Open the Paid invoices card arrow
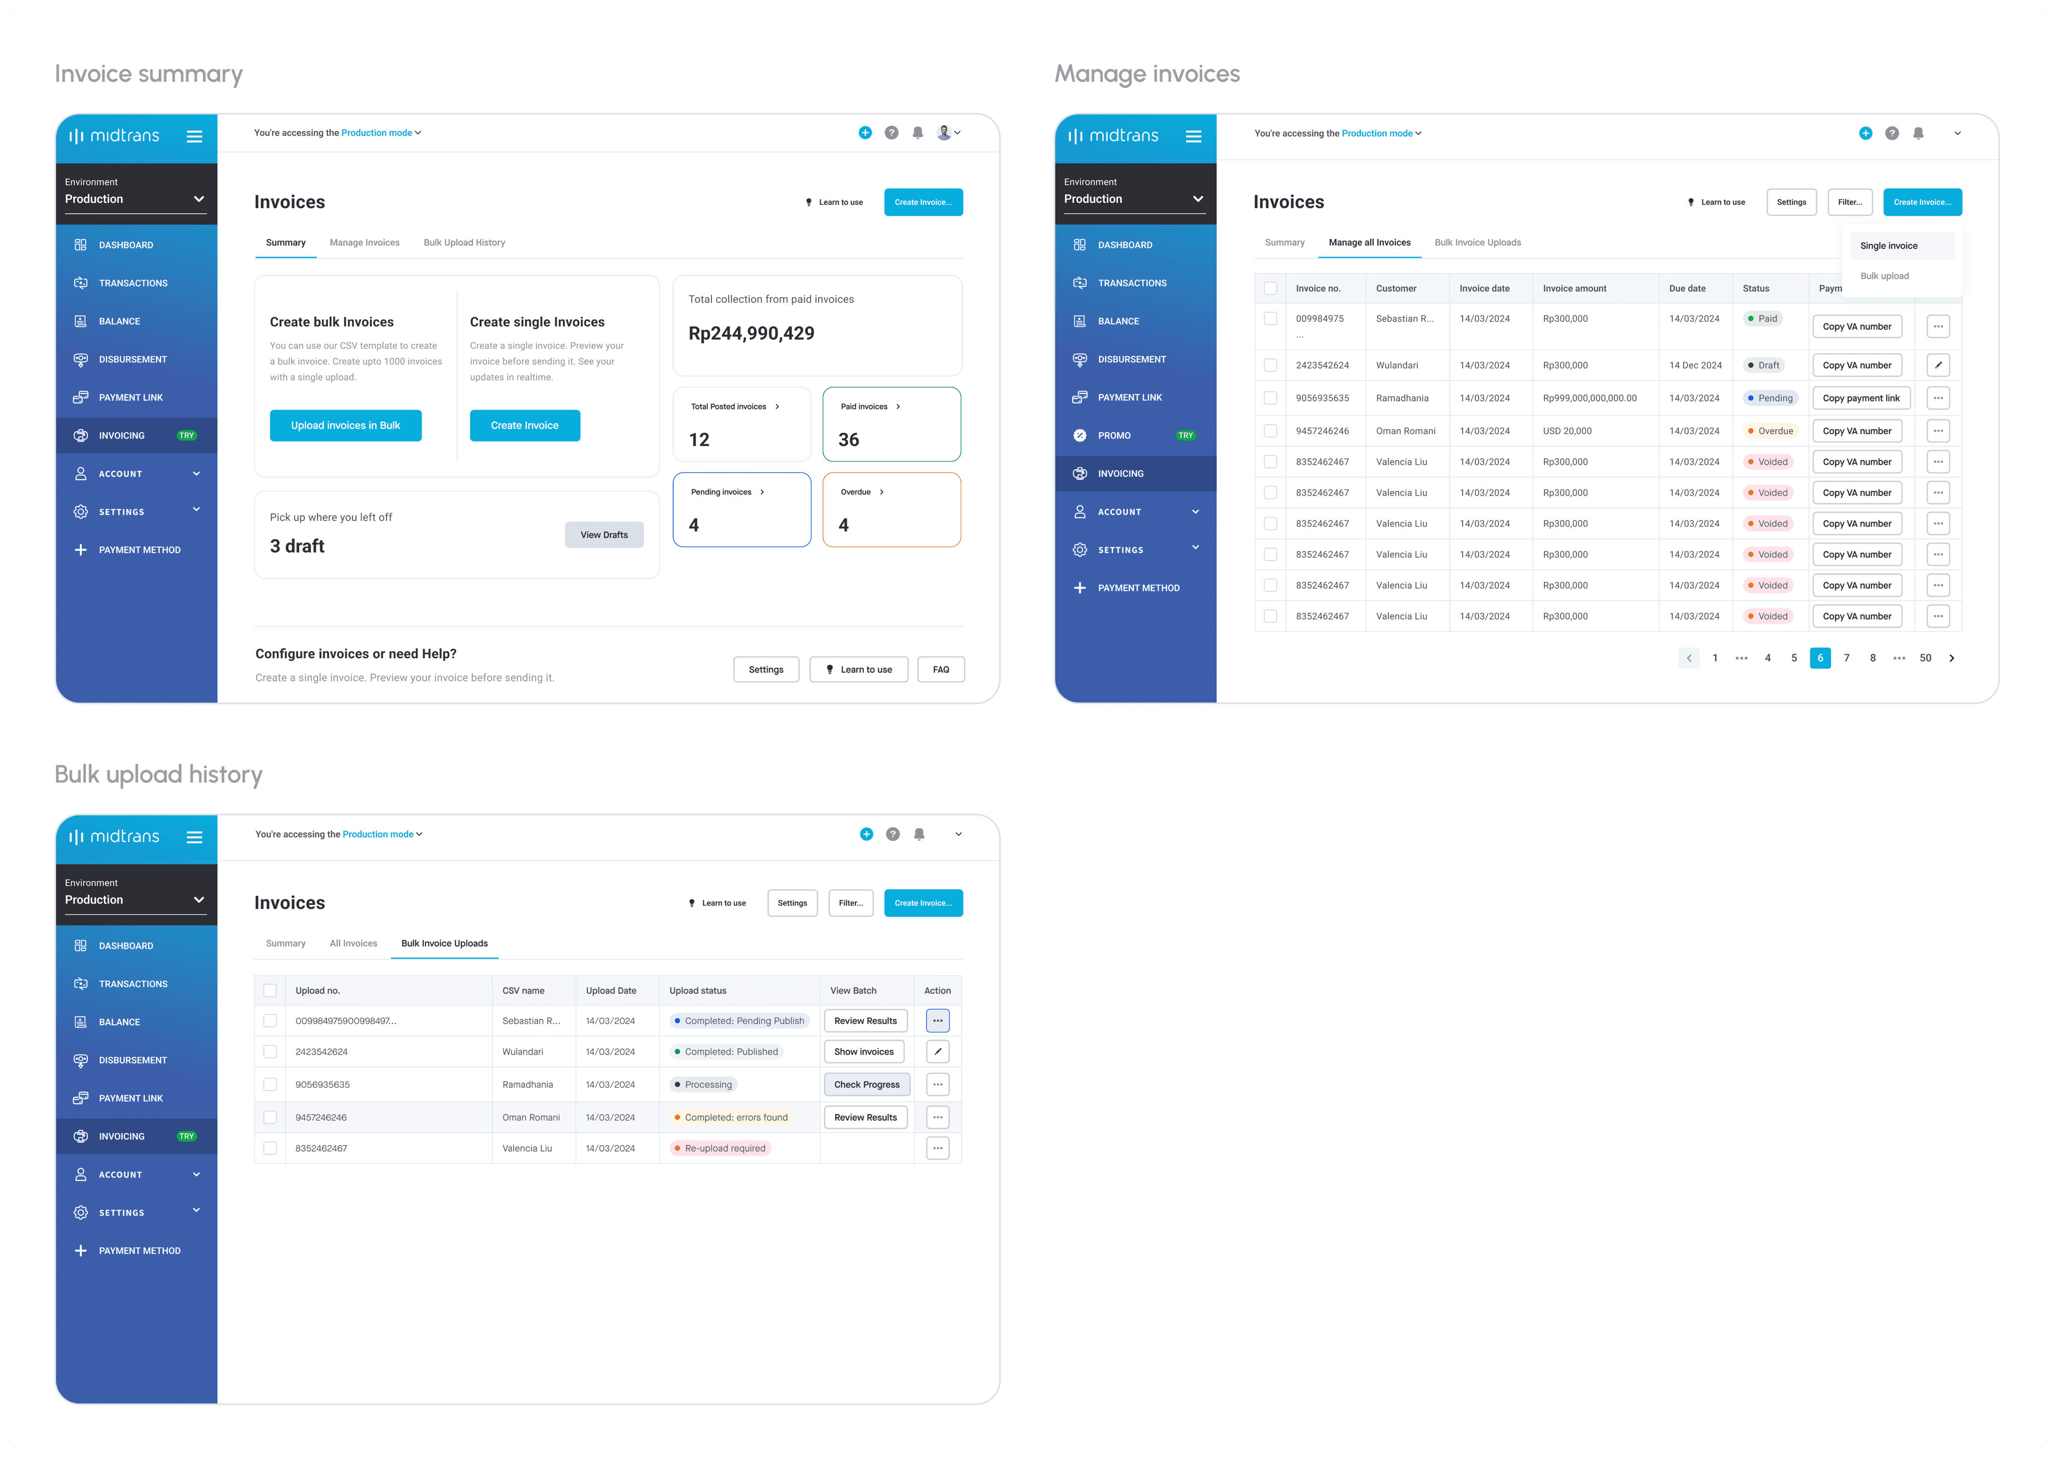 pyautogui.click(x=898, y=407)
